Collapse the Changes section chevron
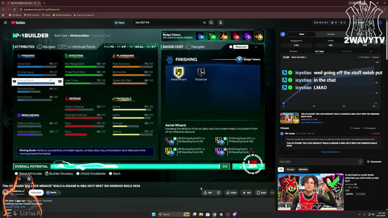 (379, 128)
